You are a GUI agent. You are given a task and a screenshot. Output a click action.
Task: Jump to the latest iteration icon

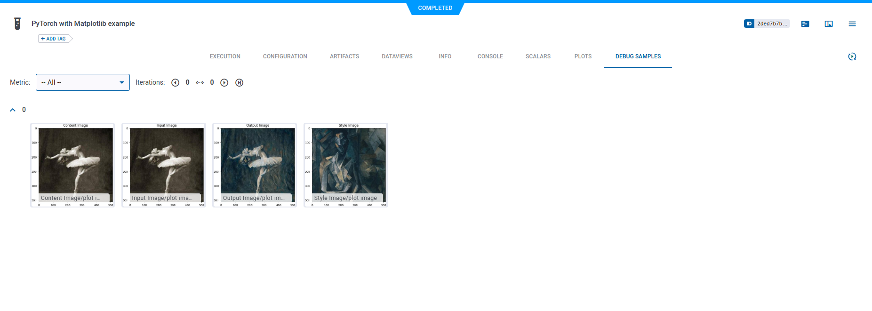tap(240, 83)
